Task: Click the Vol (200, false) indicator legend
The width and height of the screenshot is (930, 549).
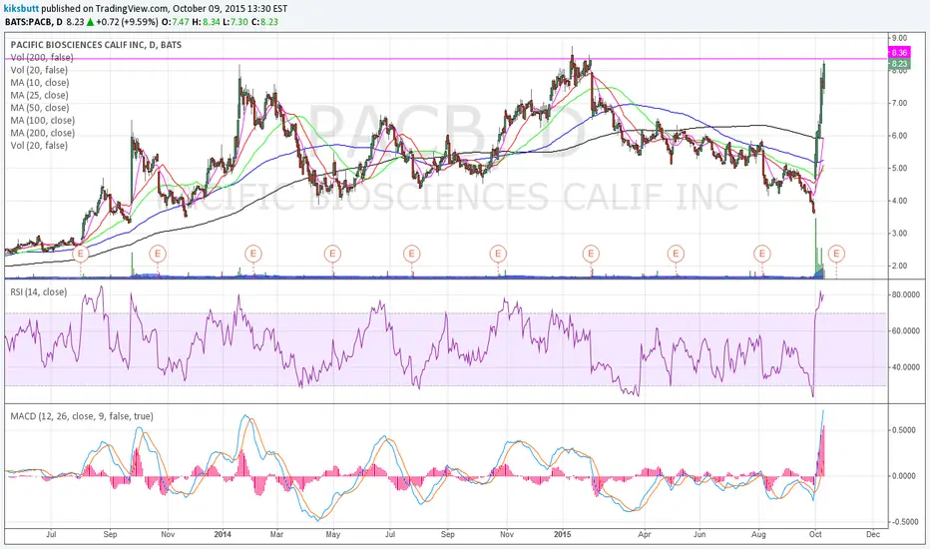Action: point(42,58)
